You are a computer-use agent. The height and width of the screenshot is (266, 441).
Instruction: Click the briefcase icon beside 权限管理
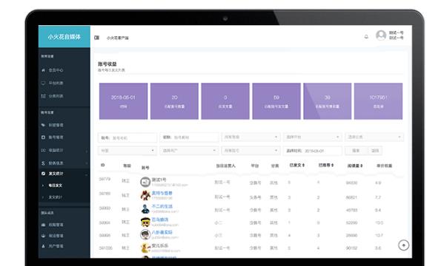click(43, 225)
